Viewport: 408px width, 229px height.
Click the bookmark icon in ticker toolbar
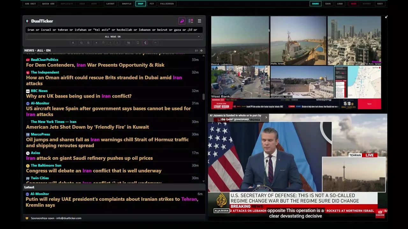(138, 43)
